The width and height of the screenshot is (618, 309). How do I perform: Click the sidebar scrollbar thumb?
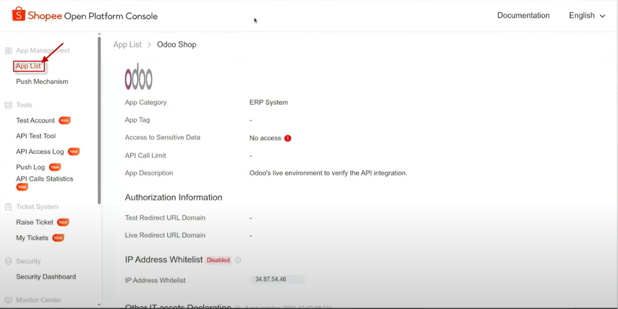click(x=99, y=120)
